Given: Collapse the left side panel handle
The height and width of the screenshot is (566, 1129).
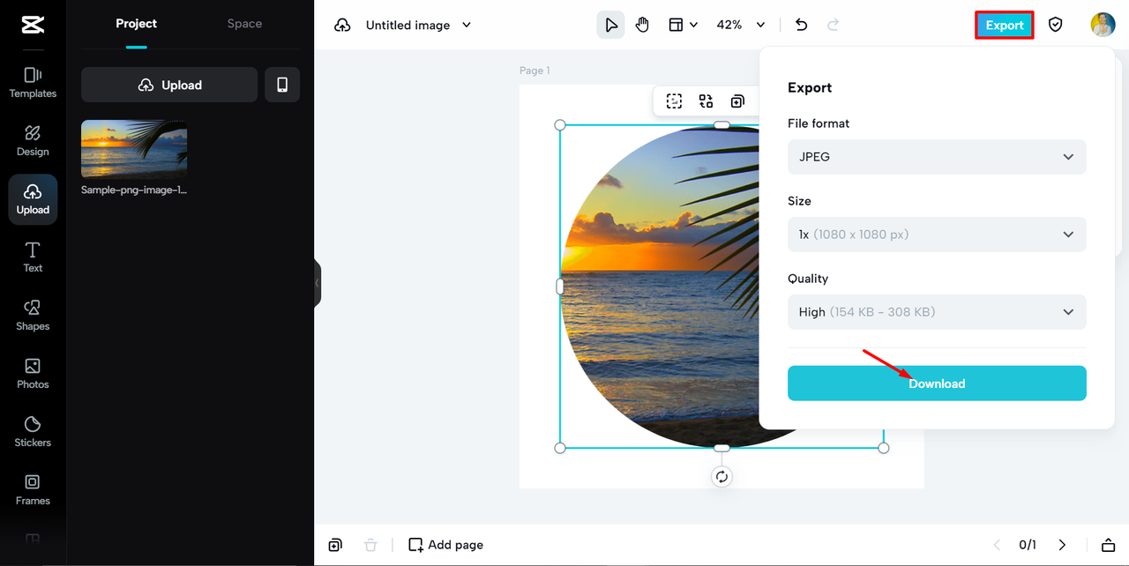Looking at the screenshot, I should 317,283.
